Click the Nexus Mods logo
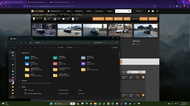The image size is (190, 106). 37,11
